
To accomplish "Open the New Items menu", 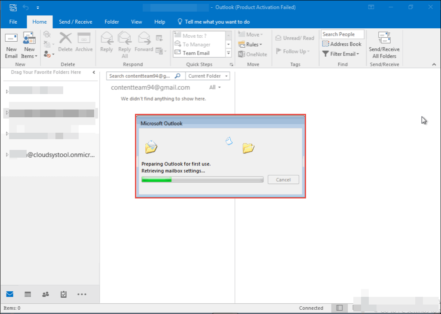I will pos(29,46).
